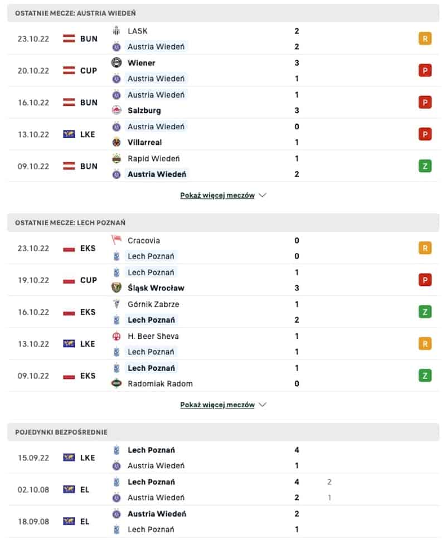Click the Rapid Wiedeń club crest
The height and width of the screenshot is (540, 446).
point(117,158)
